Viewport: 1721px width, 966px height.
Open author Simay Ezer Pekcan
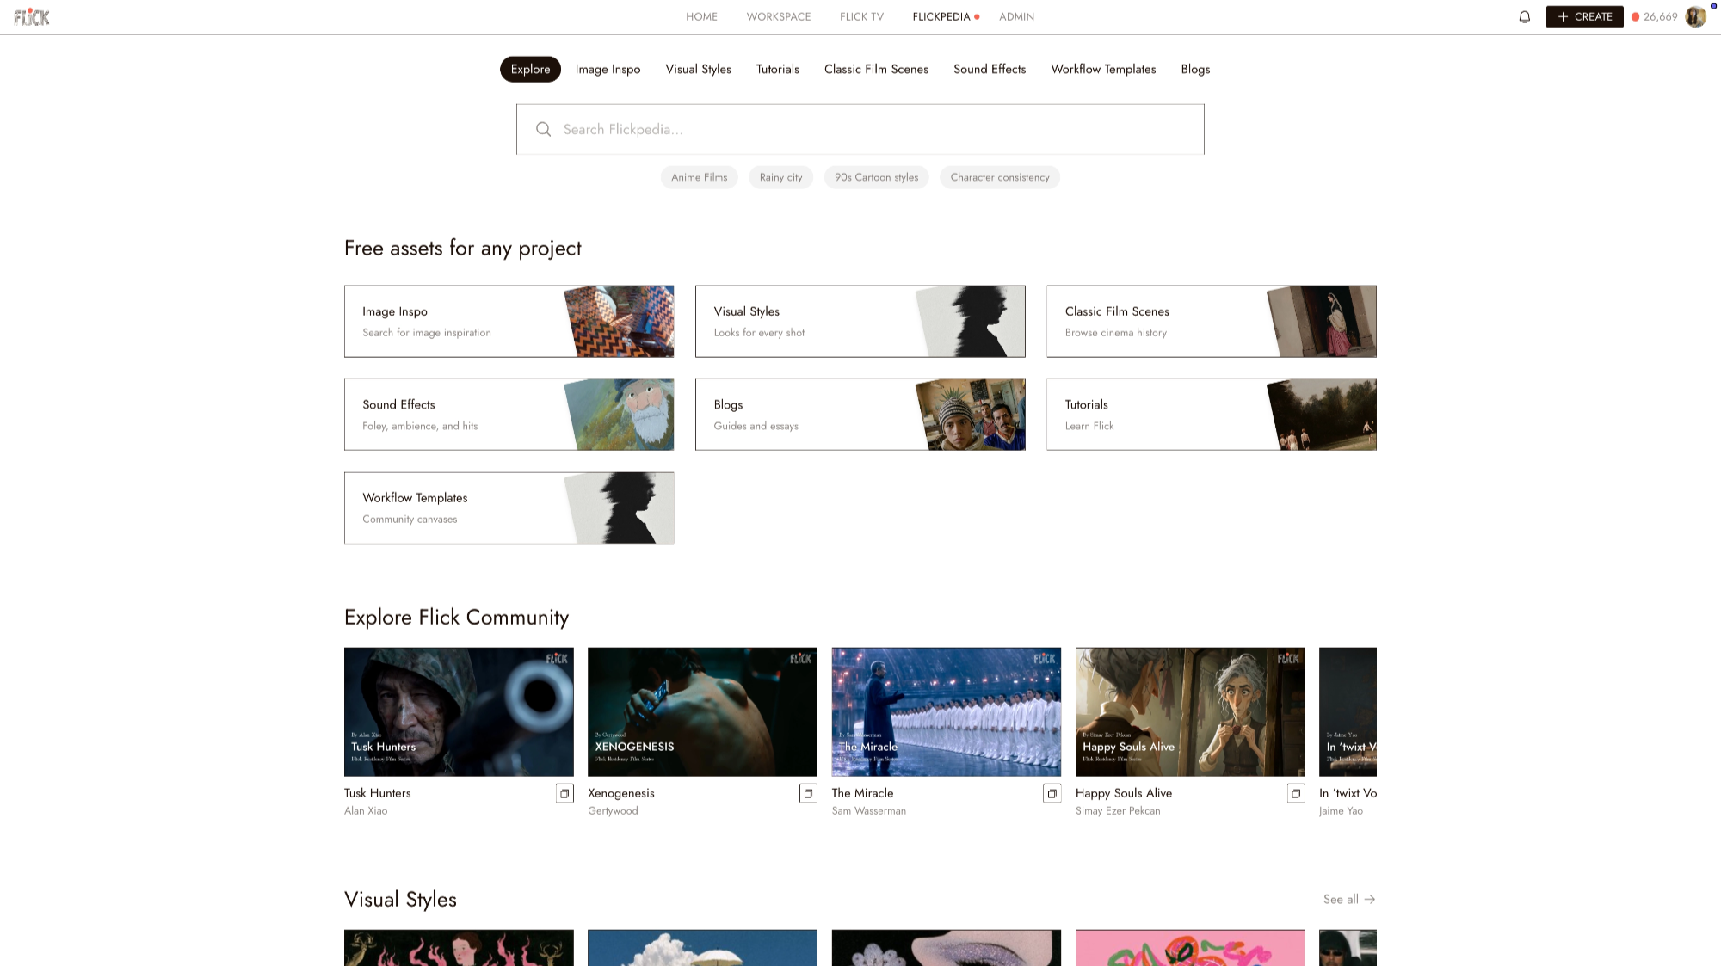(1118, 811)
